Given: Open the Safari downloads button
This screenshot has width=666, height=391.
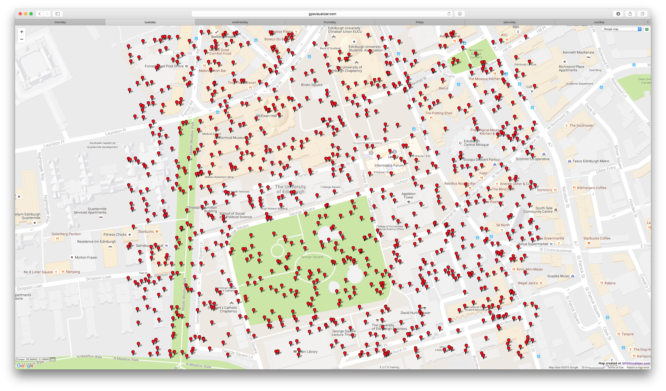Looking at the screenshot, I should click(x=618, y=14).
